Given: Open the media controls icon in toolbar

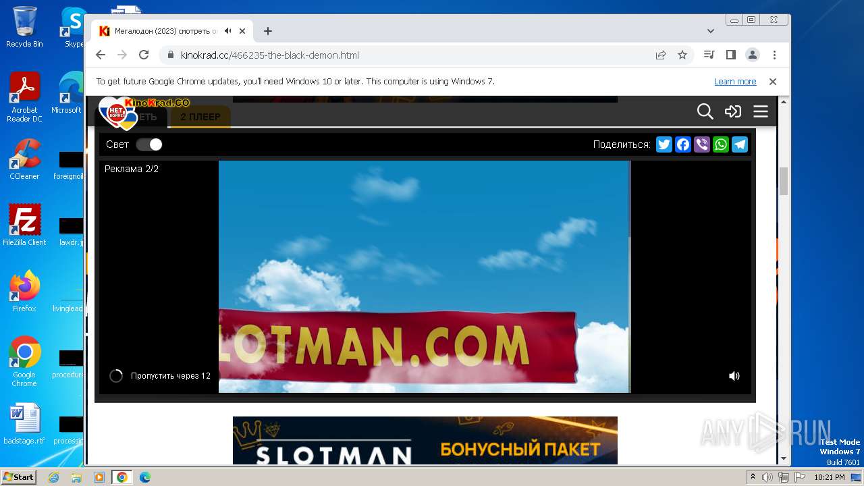Looking at the screenshot, I should click(x=709, y=55).
